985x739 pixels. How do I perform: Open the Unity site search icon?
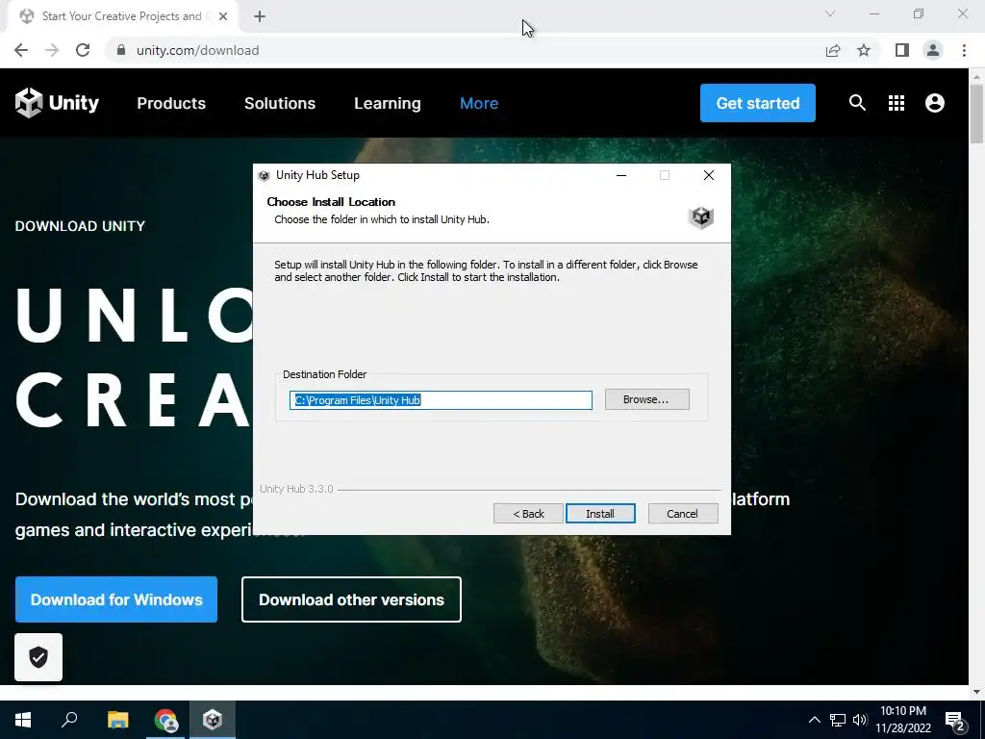point(857,102)
